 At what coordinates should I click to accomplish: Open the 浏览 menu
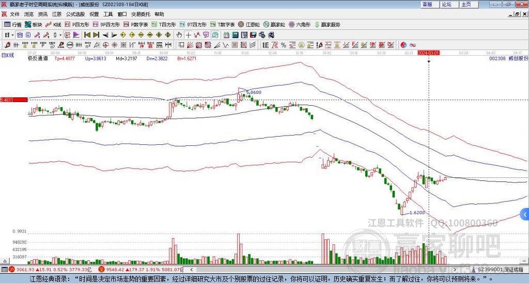pos(29,14)
